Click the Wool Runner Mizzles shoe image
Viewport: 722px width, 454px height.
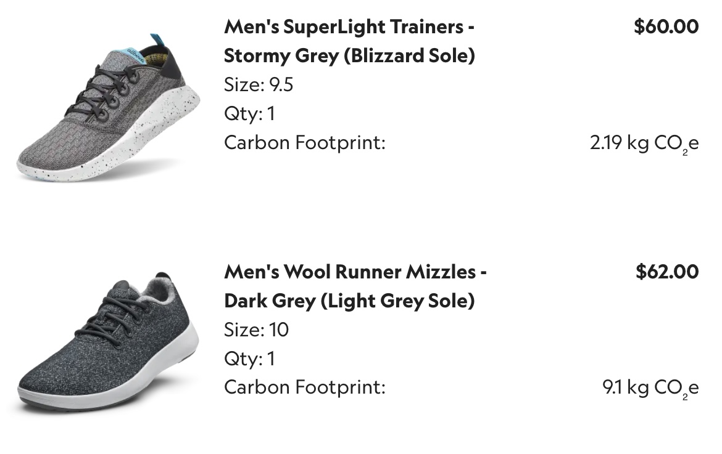[x=108, y=342]
